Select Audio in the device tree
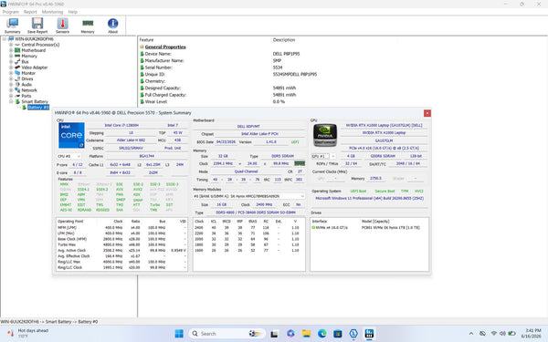548x342 pixels. [x=26, y=85]
